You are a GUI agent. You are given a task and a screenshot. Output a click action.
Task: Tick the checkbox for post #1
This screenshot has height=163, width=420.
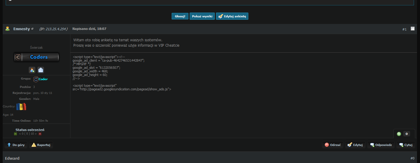413,29
